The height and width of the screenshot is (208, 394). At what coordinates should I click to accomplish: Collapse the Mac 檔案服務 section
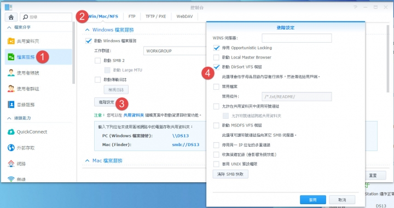coord(87,160)
